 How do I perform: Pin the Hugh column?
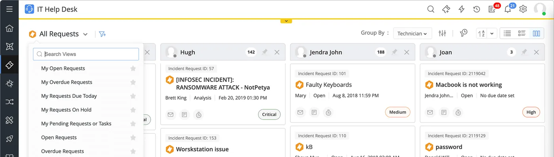click(265, 52)
